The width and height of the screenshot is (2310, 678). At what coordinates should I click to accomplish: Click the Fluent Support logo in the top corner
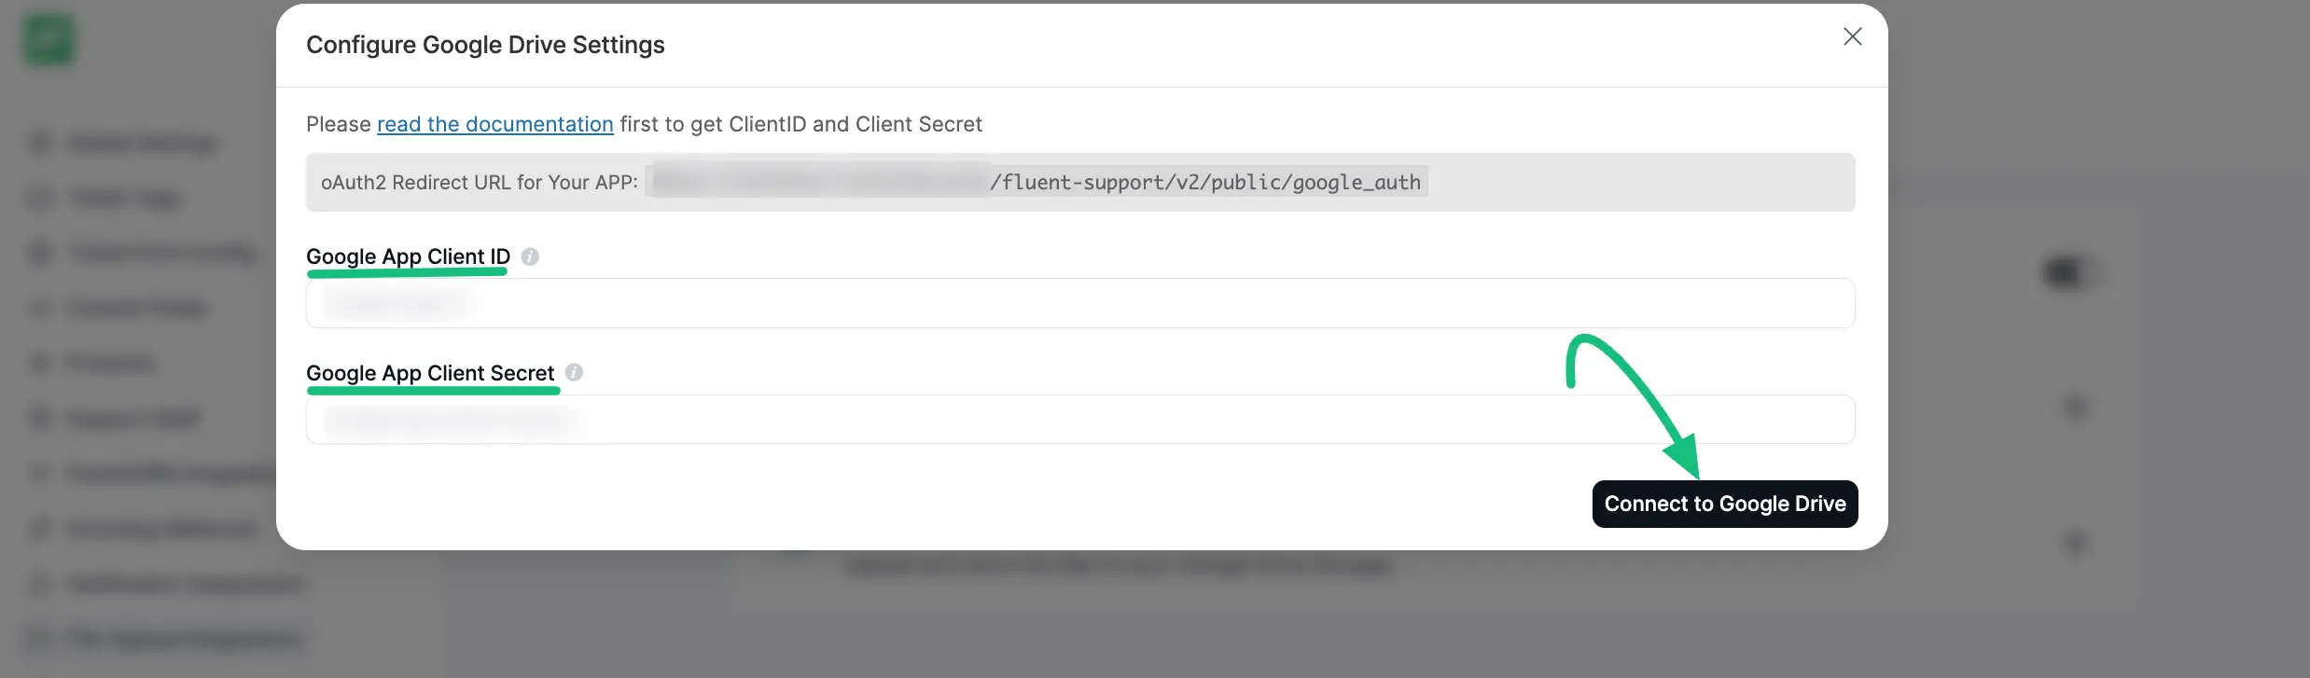tap(49, 38)
